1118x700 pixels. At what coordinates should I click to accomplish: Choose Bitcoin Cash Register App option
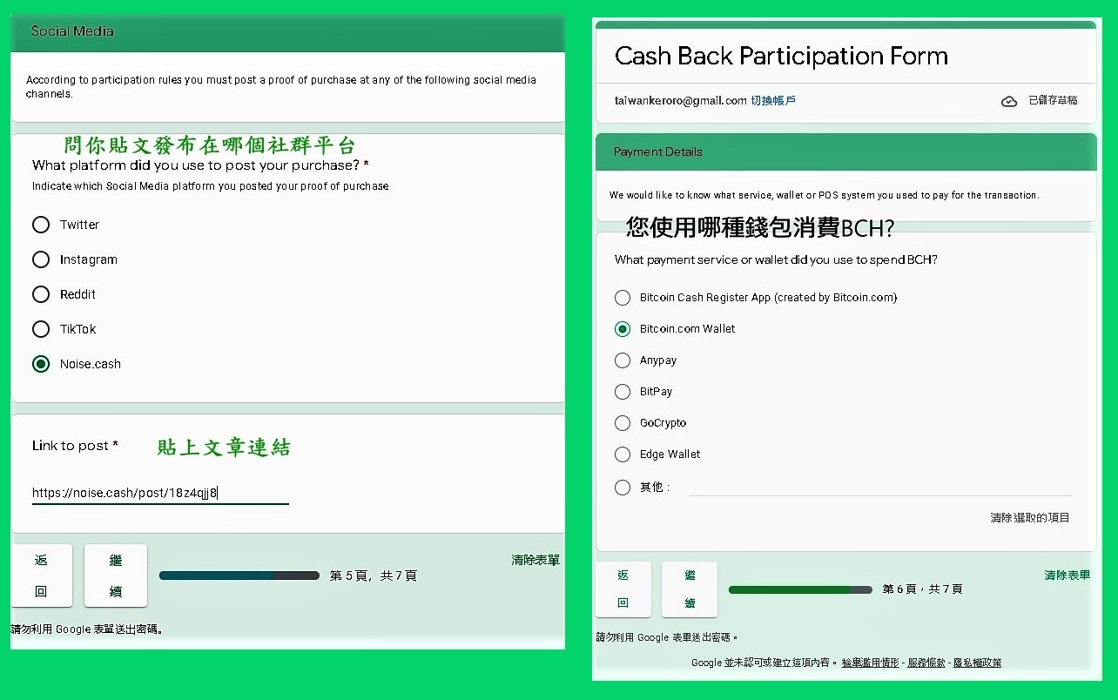coord(623,298)
